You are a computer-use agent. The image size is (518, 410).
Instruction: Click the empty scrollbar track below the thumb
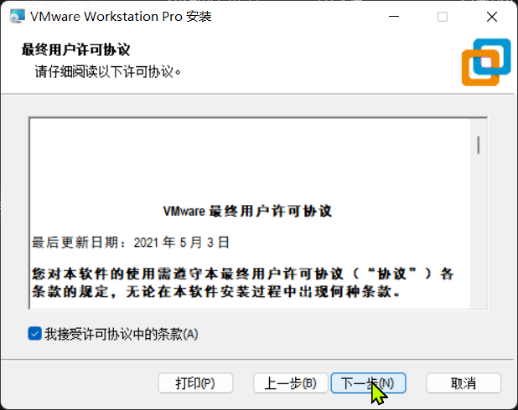(x=479, y=231)
